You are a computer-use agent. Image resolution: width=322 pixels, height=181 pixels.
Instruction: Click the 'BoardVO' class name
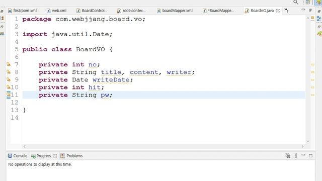(91, 49)
